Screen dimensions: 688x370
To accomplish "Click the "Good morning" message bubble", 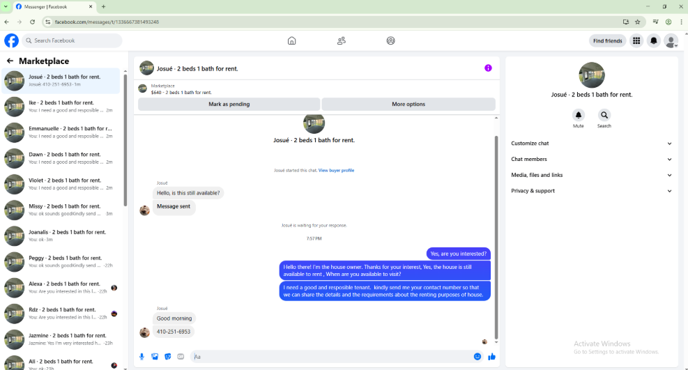I will tap(174, 318).
